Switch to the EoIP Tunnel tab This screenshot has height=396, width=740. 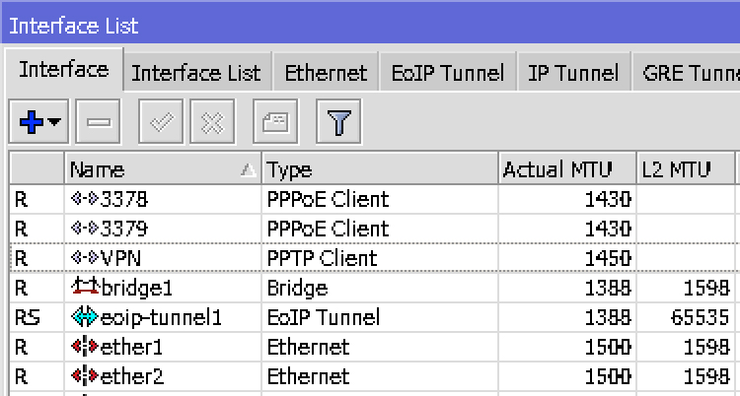(x=447, y=73)
